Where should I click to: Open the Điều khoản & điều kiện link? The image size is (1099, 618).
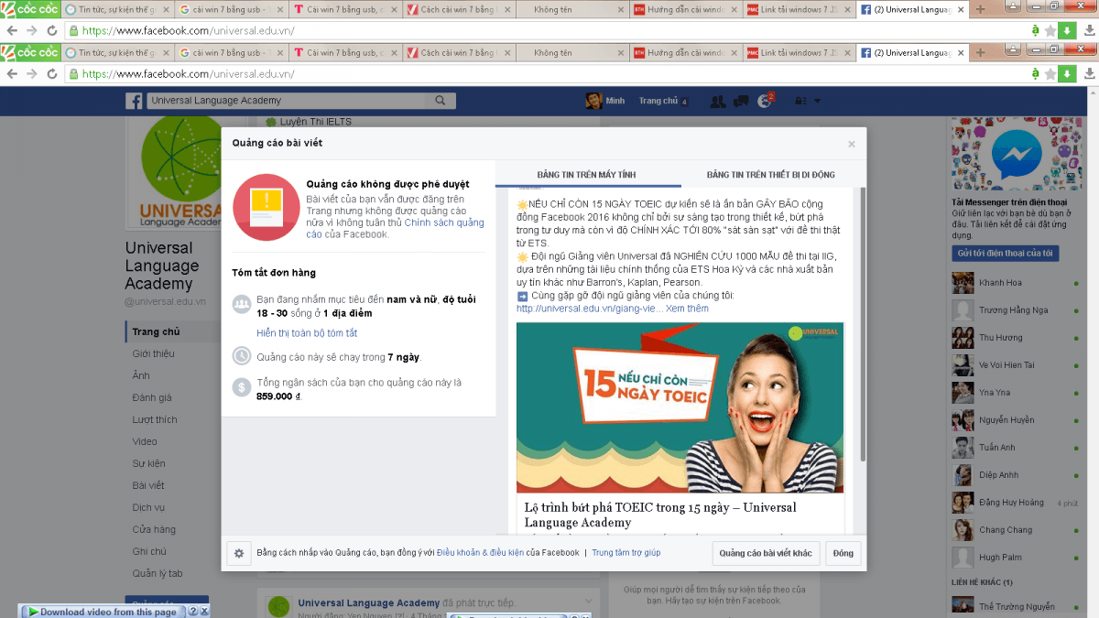pos(480,553)
